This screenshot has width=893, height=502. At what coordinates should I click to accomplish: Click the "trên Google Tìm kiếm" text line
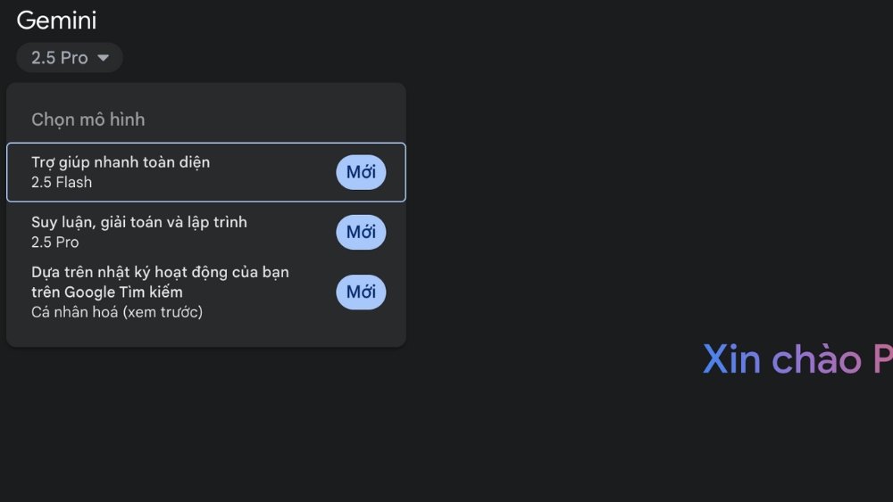click(106, 292)
